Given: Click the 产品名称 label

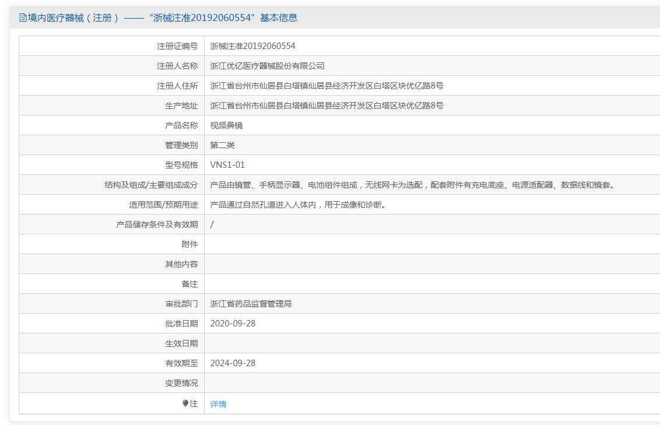Looking at the screenshot, I should click(181, 125).
